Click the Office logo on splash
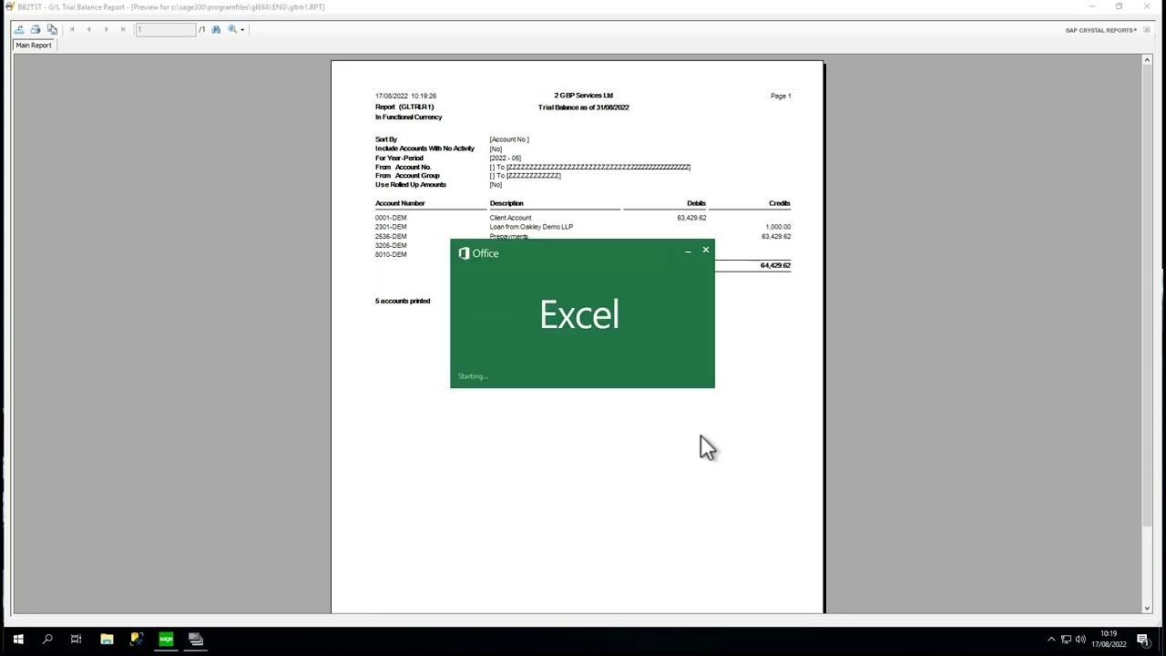This screenshot has width=1166, height=656. pos(479,253)
